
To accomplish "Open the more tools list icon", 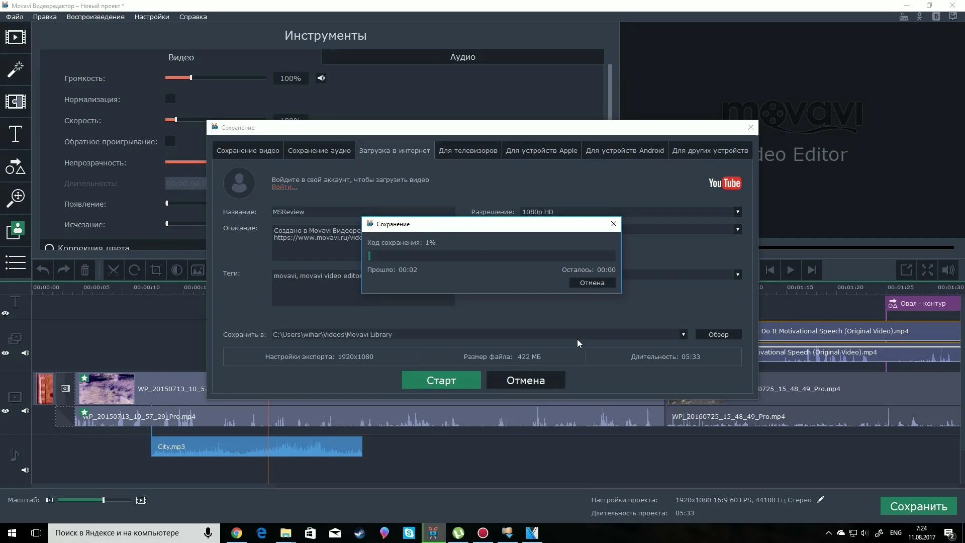I will (15, 262).
